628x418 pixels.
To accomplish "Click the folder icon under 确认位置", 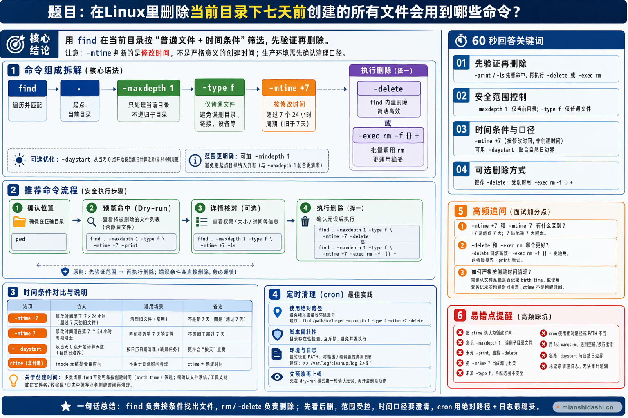I will pyautogui.click(x=19, y=222).
